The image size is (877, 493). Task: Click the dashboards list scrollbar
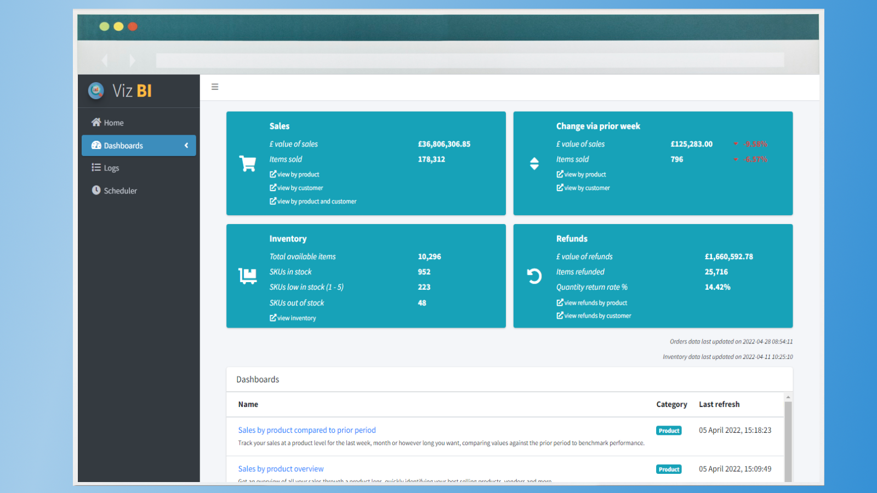click(x=788, y=438)
